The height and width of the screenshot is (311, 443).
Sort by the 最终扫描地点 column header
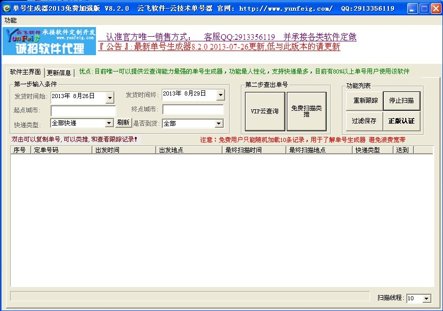(319, 150)
